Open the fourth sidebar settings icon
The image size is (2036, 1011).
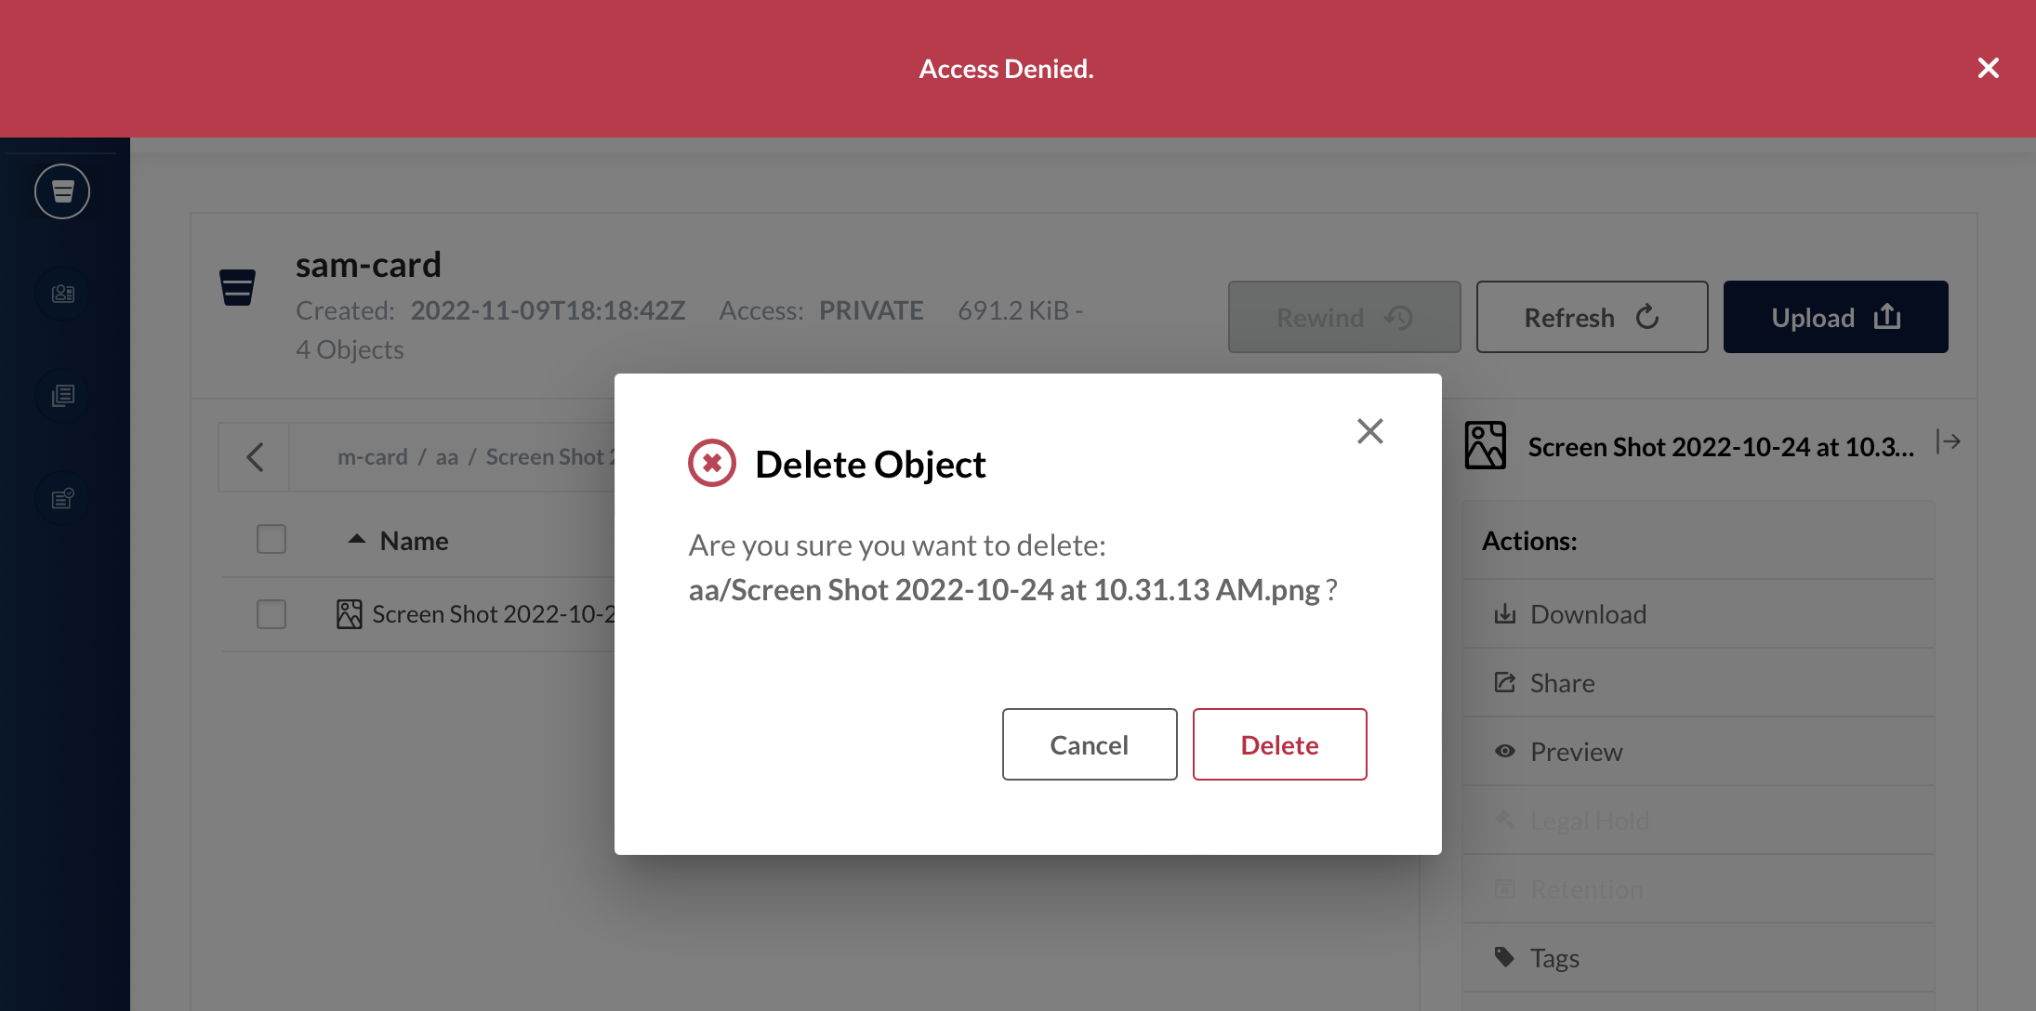coord(62,498)
